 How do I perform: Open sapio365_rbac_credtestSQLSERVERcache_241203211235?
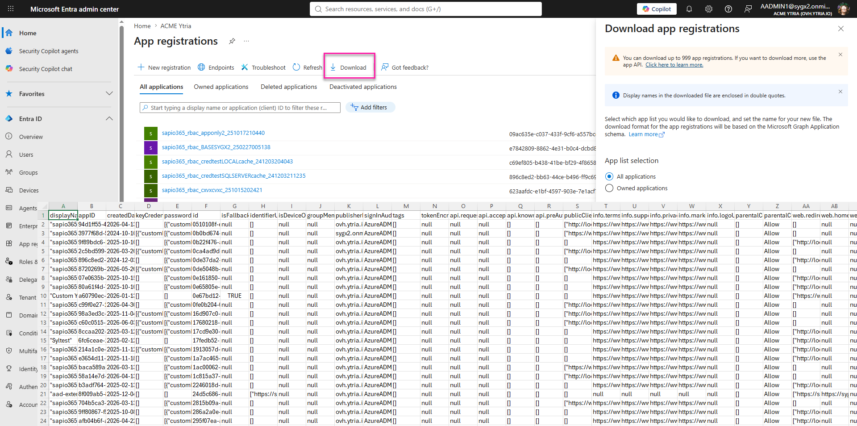tap(234, 175)
